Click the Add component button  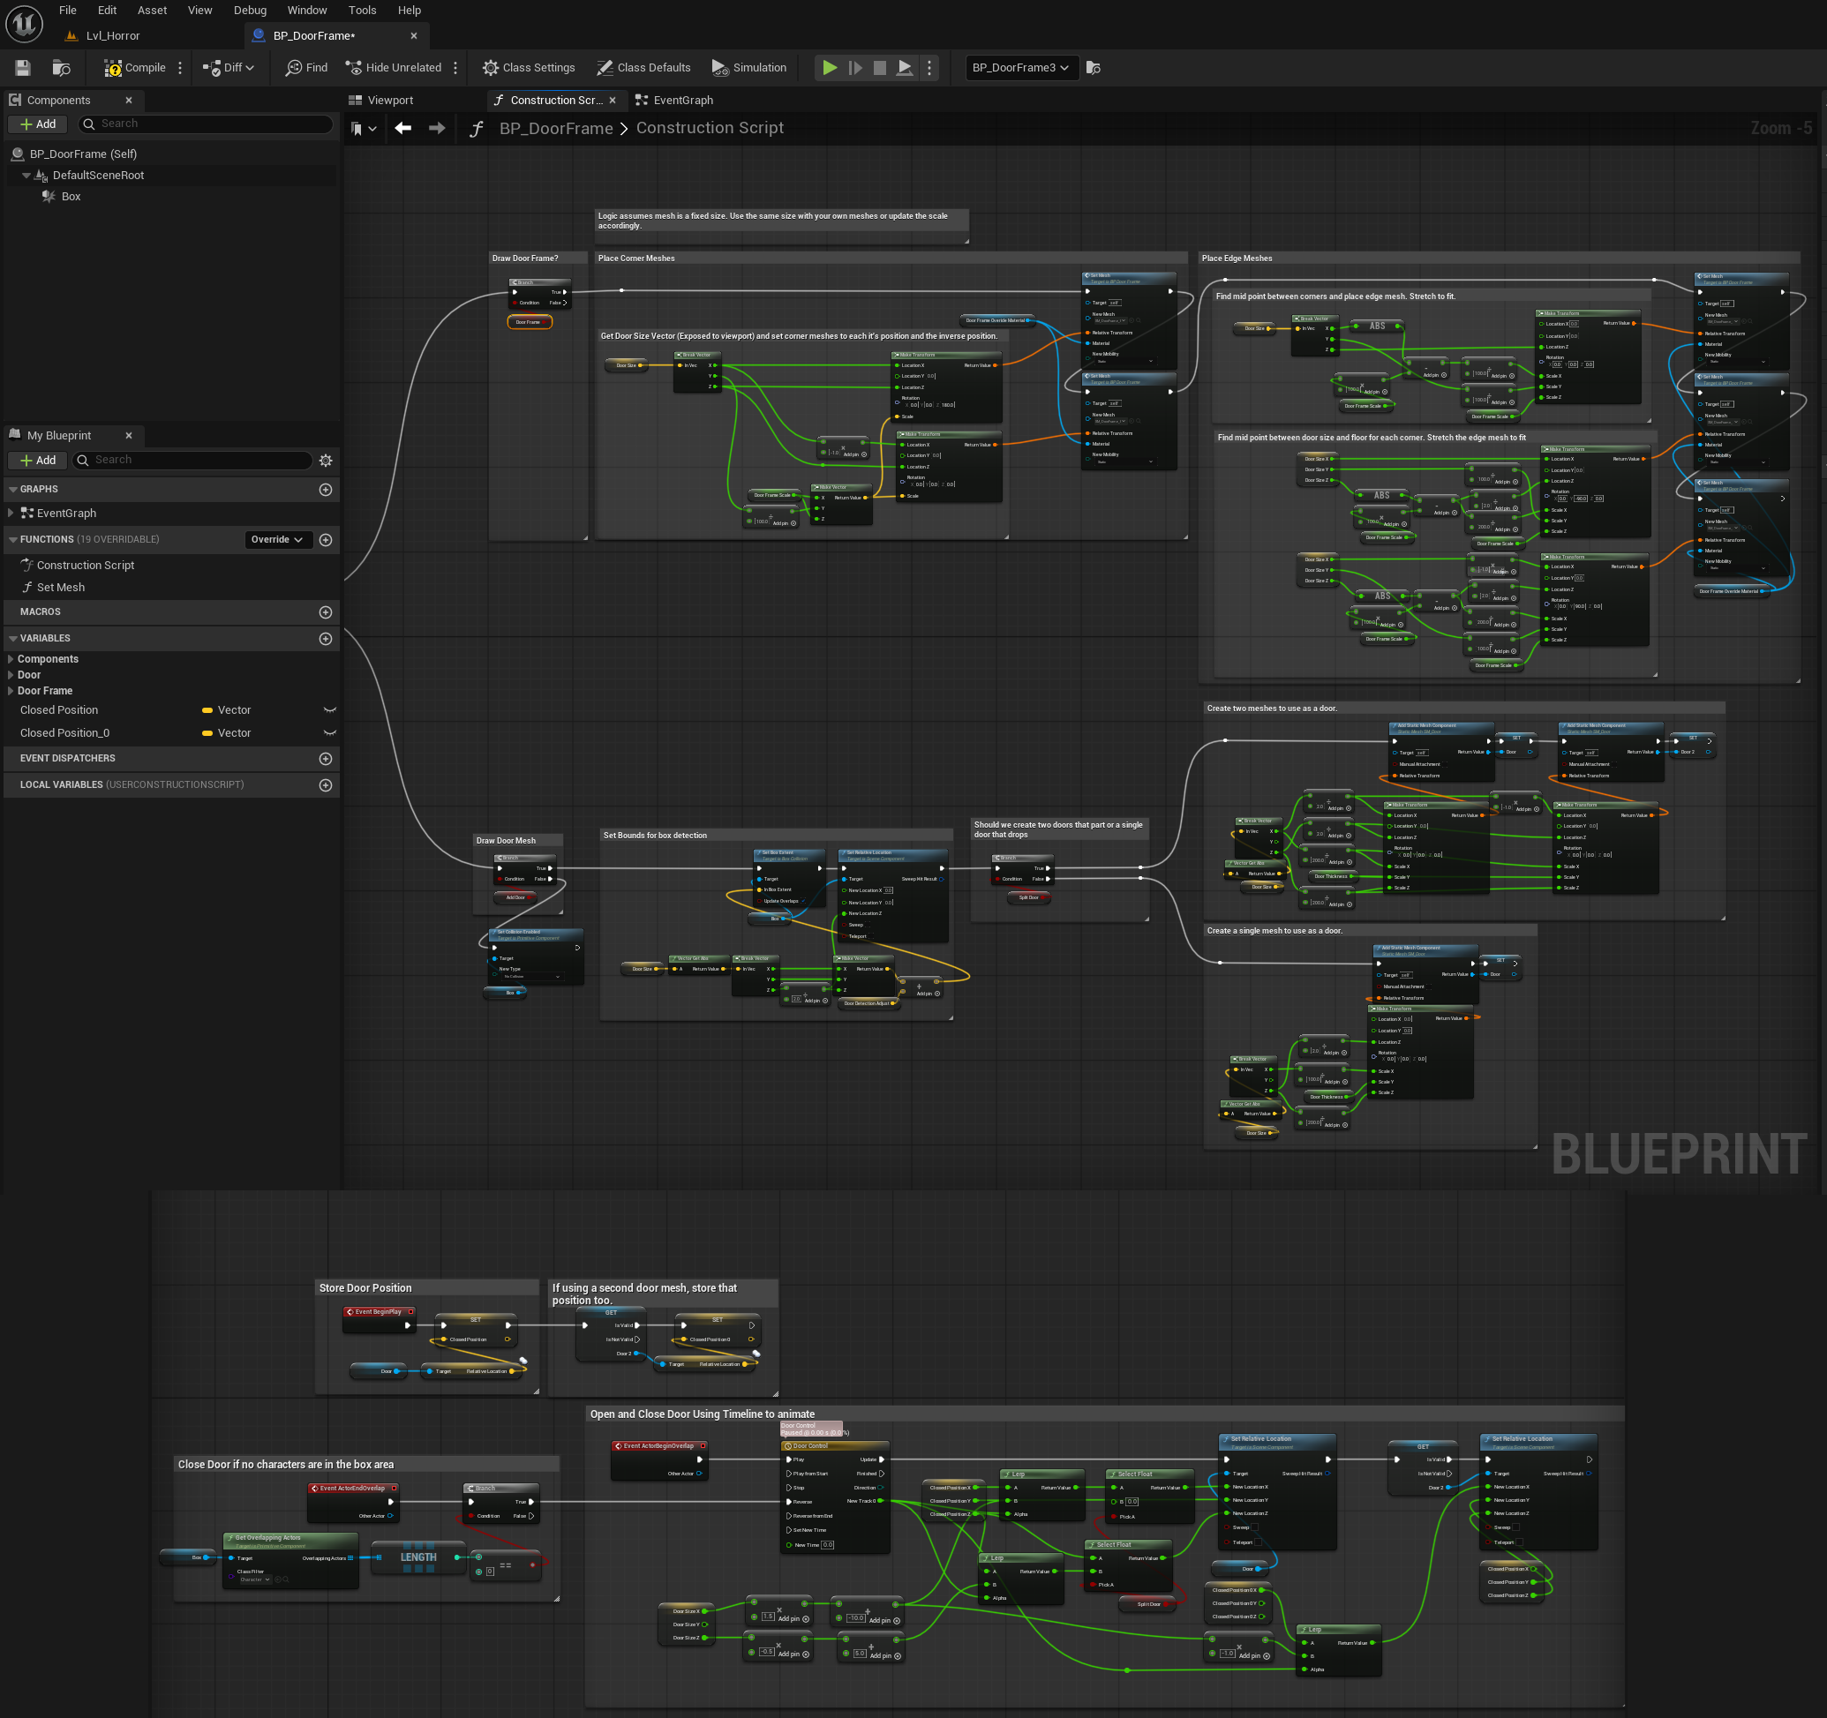38,124
